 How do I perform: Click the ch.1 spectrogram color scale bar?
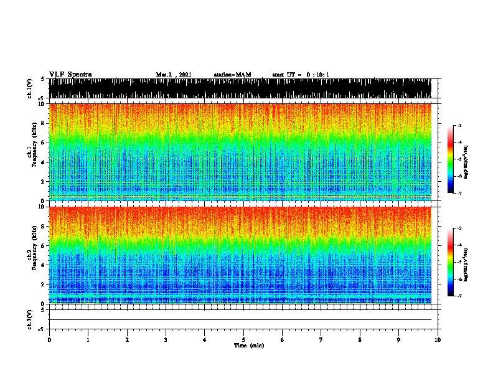pyautogui.click(x=450, y=159)
